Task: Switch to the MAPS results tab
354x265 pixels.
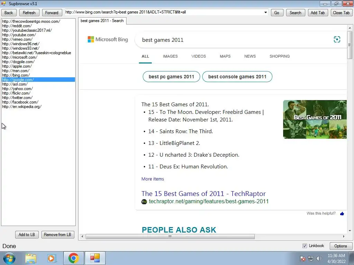Action: pos(225,56)
